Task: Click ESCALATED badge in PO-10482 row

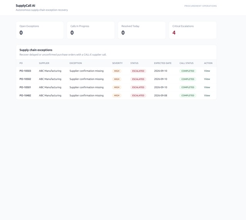Action: 138,96
